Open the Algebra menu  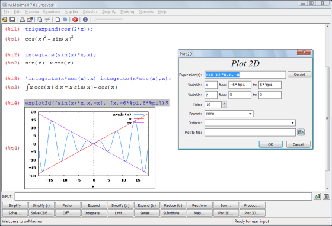point(71,12)
